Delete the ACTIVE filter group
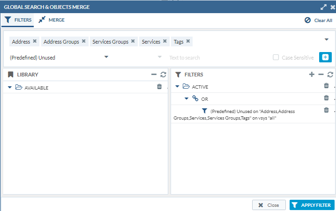 (x=327, y=86)
